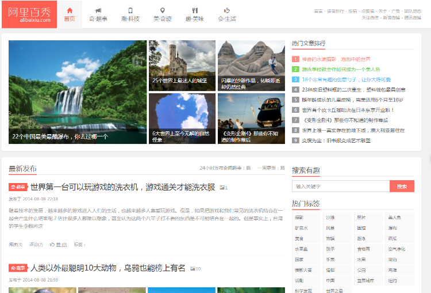Image resolution: width=431 pixels, height=293 pixels.
Task: Click the 团队动态 top link
Action: point(413,11)
